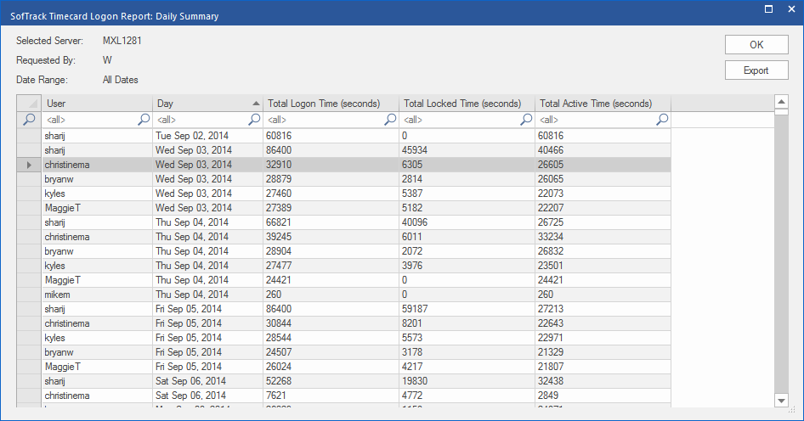The height and width of the screenshot is (421, 804).
Task: Open Total Active Time <all> filter field
Action: (595, 121)
